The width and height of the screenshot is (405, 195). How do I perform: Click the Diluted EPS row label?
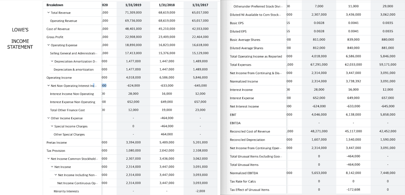click(238, 32)
